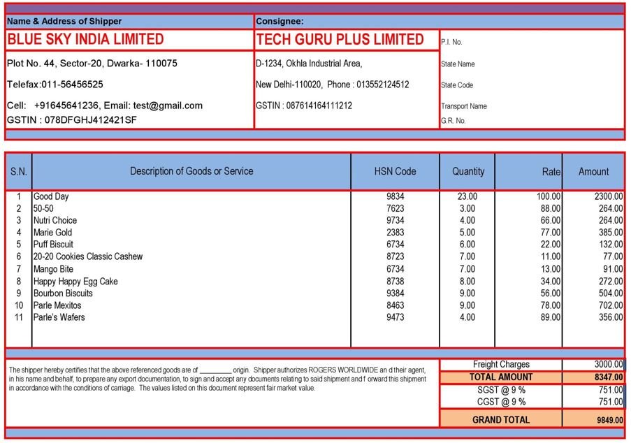Select the rate 13.00 for Mango Bite
The image size is (631, 443).
551,269
